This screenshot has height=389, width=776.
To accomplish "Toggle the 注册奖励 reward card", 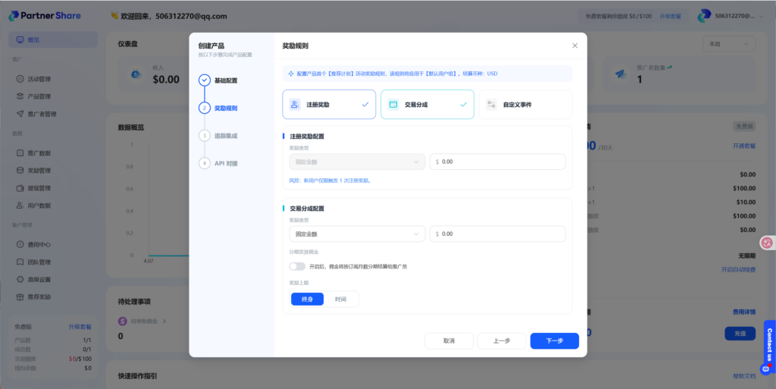I will click(329, 105).
